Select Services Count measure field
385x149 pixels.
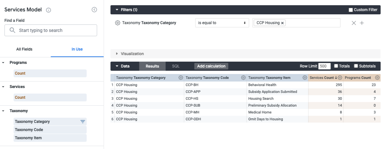[50, 97]
